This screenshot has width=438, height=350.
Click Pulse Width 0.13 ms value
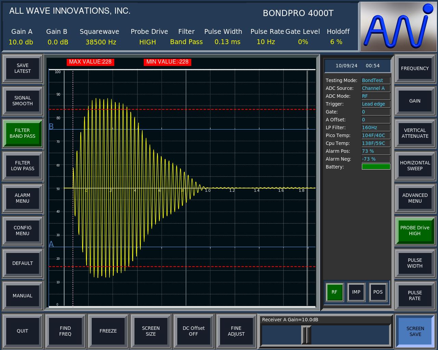[x=228, y=42]
